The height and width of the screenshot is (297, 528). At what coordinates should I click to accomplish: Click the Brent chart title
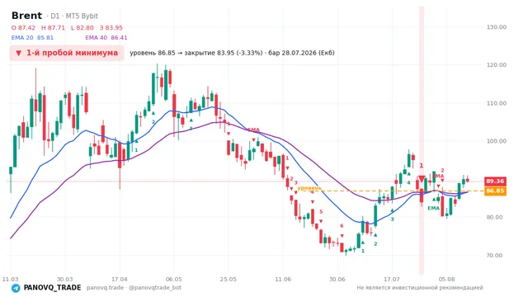coord(26,16)
